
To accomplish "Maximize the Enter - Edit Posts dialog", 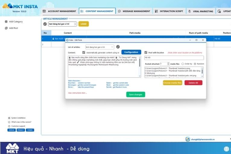I will tap(196, 40).
